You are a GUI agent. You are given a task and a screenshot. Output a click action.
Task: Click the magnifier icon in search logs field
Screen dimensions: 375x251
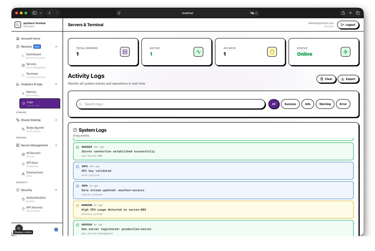click(81, 104)
